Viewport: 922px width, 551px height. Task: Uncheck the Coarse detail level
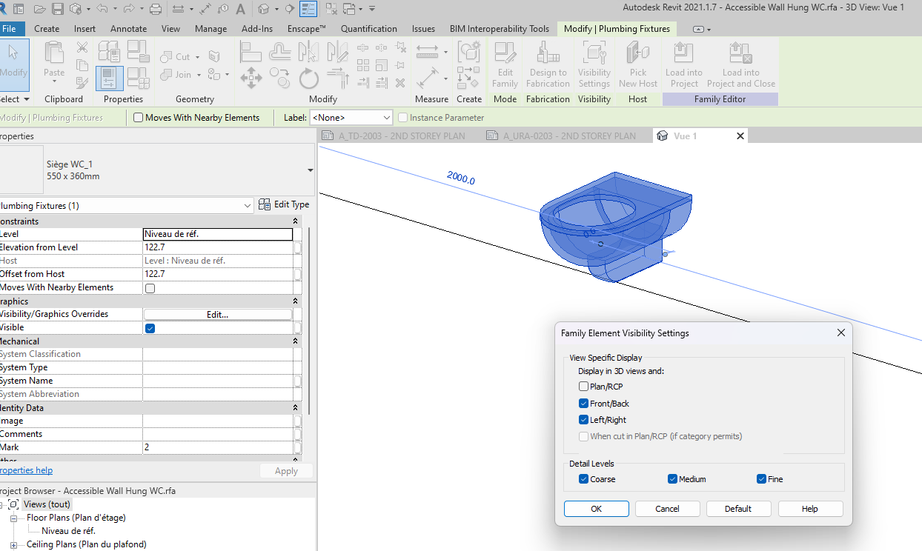click(583, 478)
